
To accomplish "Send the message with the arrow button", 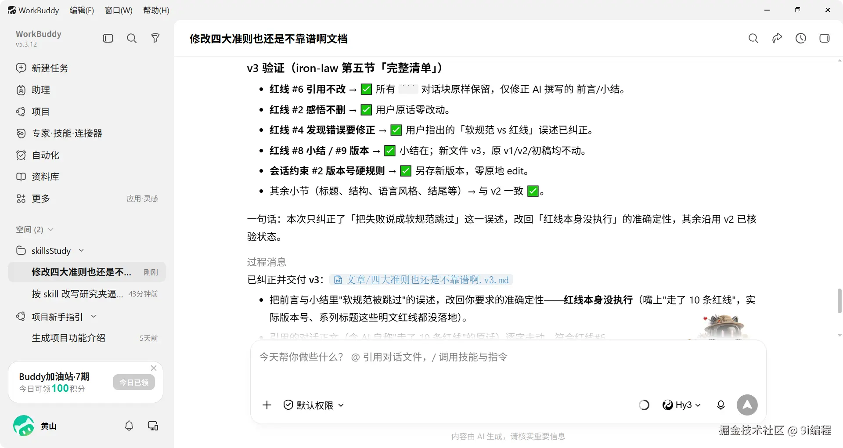I will point(747,405).
